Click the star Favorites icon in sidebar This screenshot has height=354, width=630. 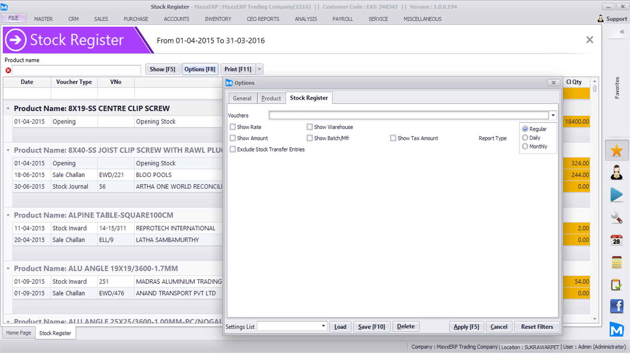[617, 151]
